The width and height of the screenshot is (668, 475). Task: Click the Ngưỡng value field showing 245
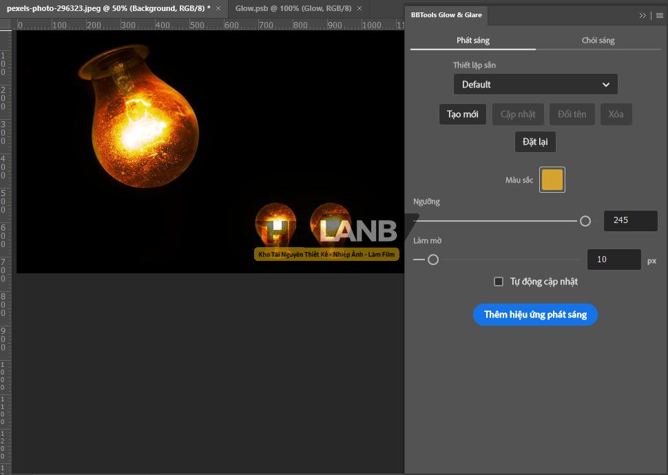pos(630,221)
